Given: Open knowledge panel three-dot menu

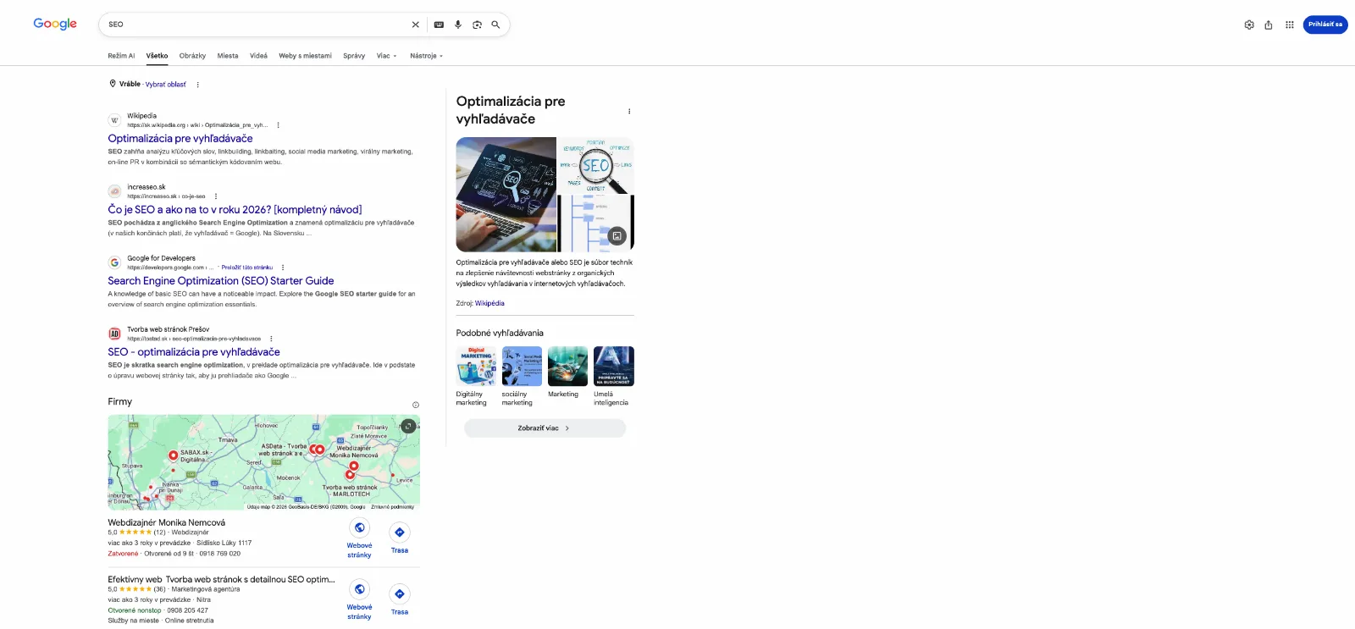Looking at the screenshot, I should tap(628, 111).
